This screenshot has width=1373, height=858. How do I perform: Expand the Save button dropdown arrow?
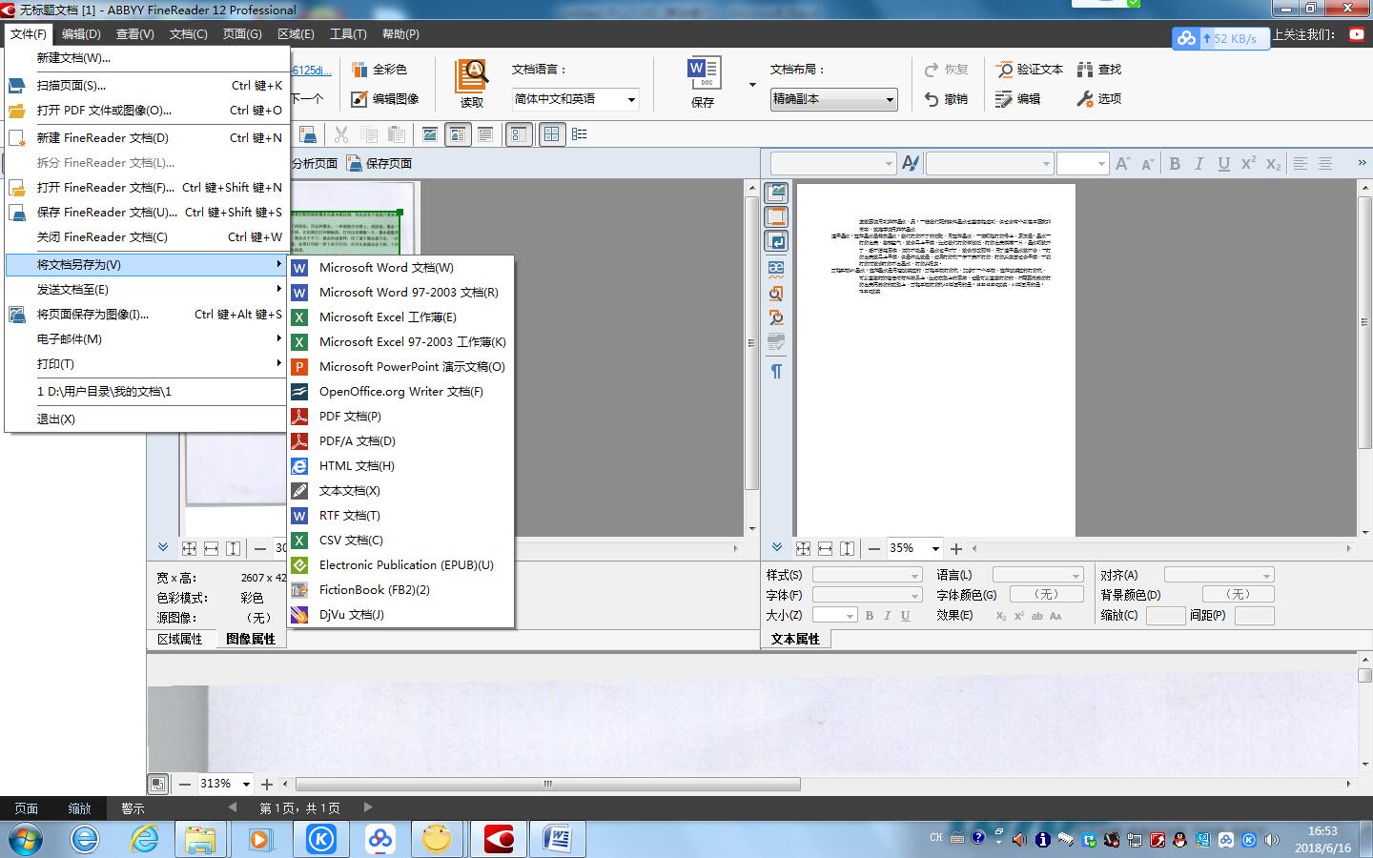coord(752,85)
